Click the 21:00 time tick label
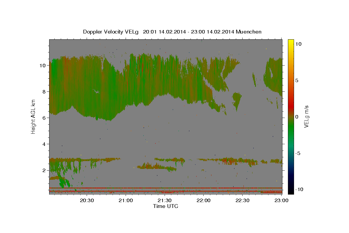Screen dimensions: 349x233 click(126, 200)
